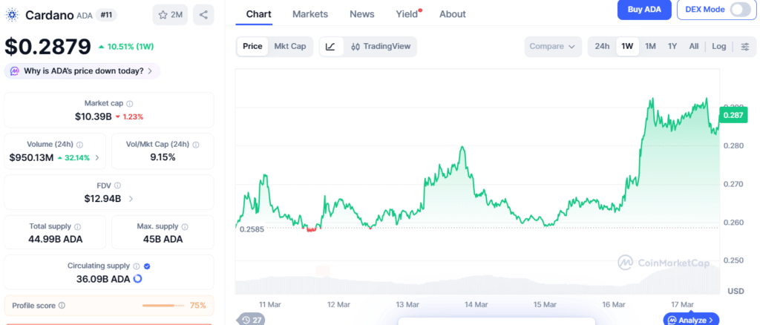Expand Volume (24h) details chevron

[x=97, y=157]
